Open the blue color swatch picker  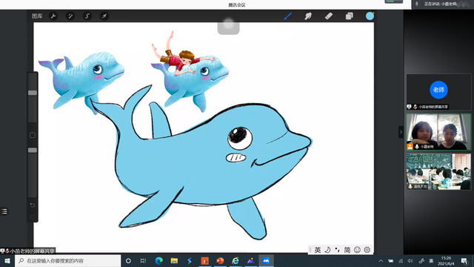click(x=370, y=16)
